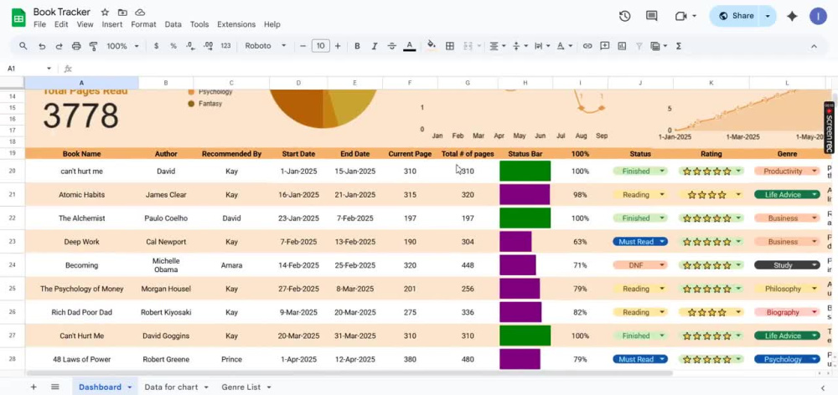
Task: Decrease font size with minus button
Action: (x=303, y=46)
